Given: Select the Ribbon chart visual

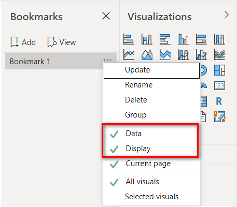Looking at the screenshot, I should [x=219, y=54].
